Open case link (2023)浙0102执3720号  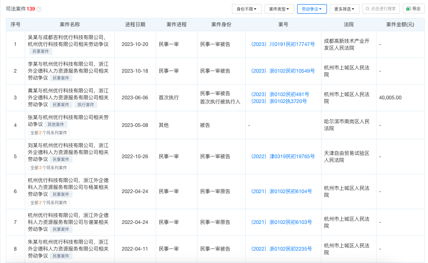[x=279, y=101]
